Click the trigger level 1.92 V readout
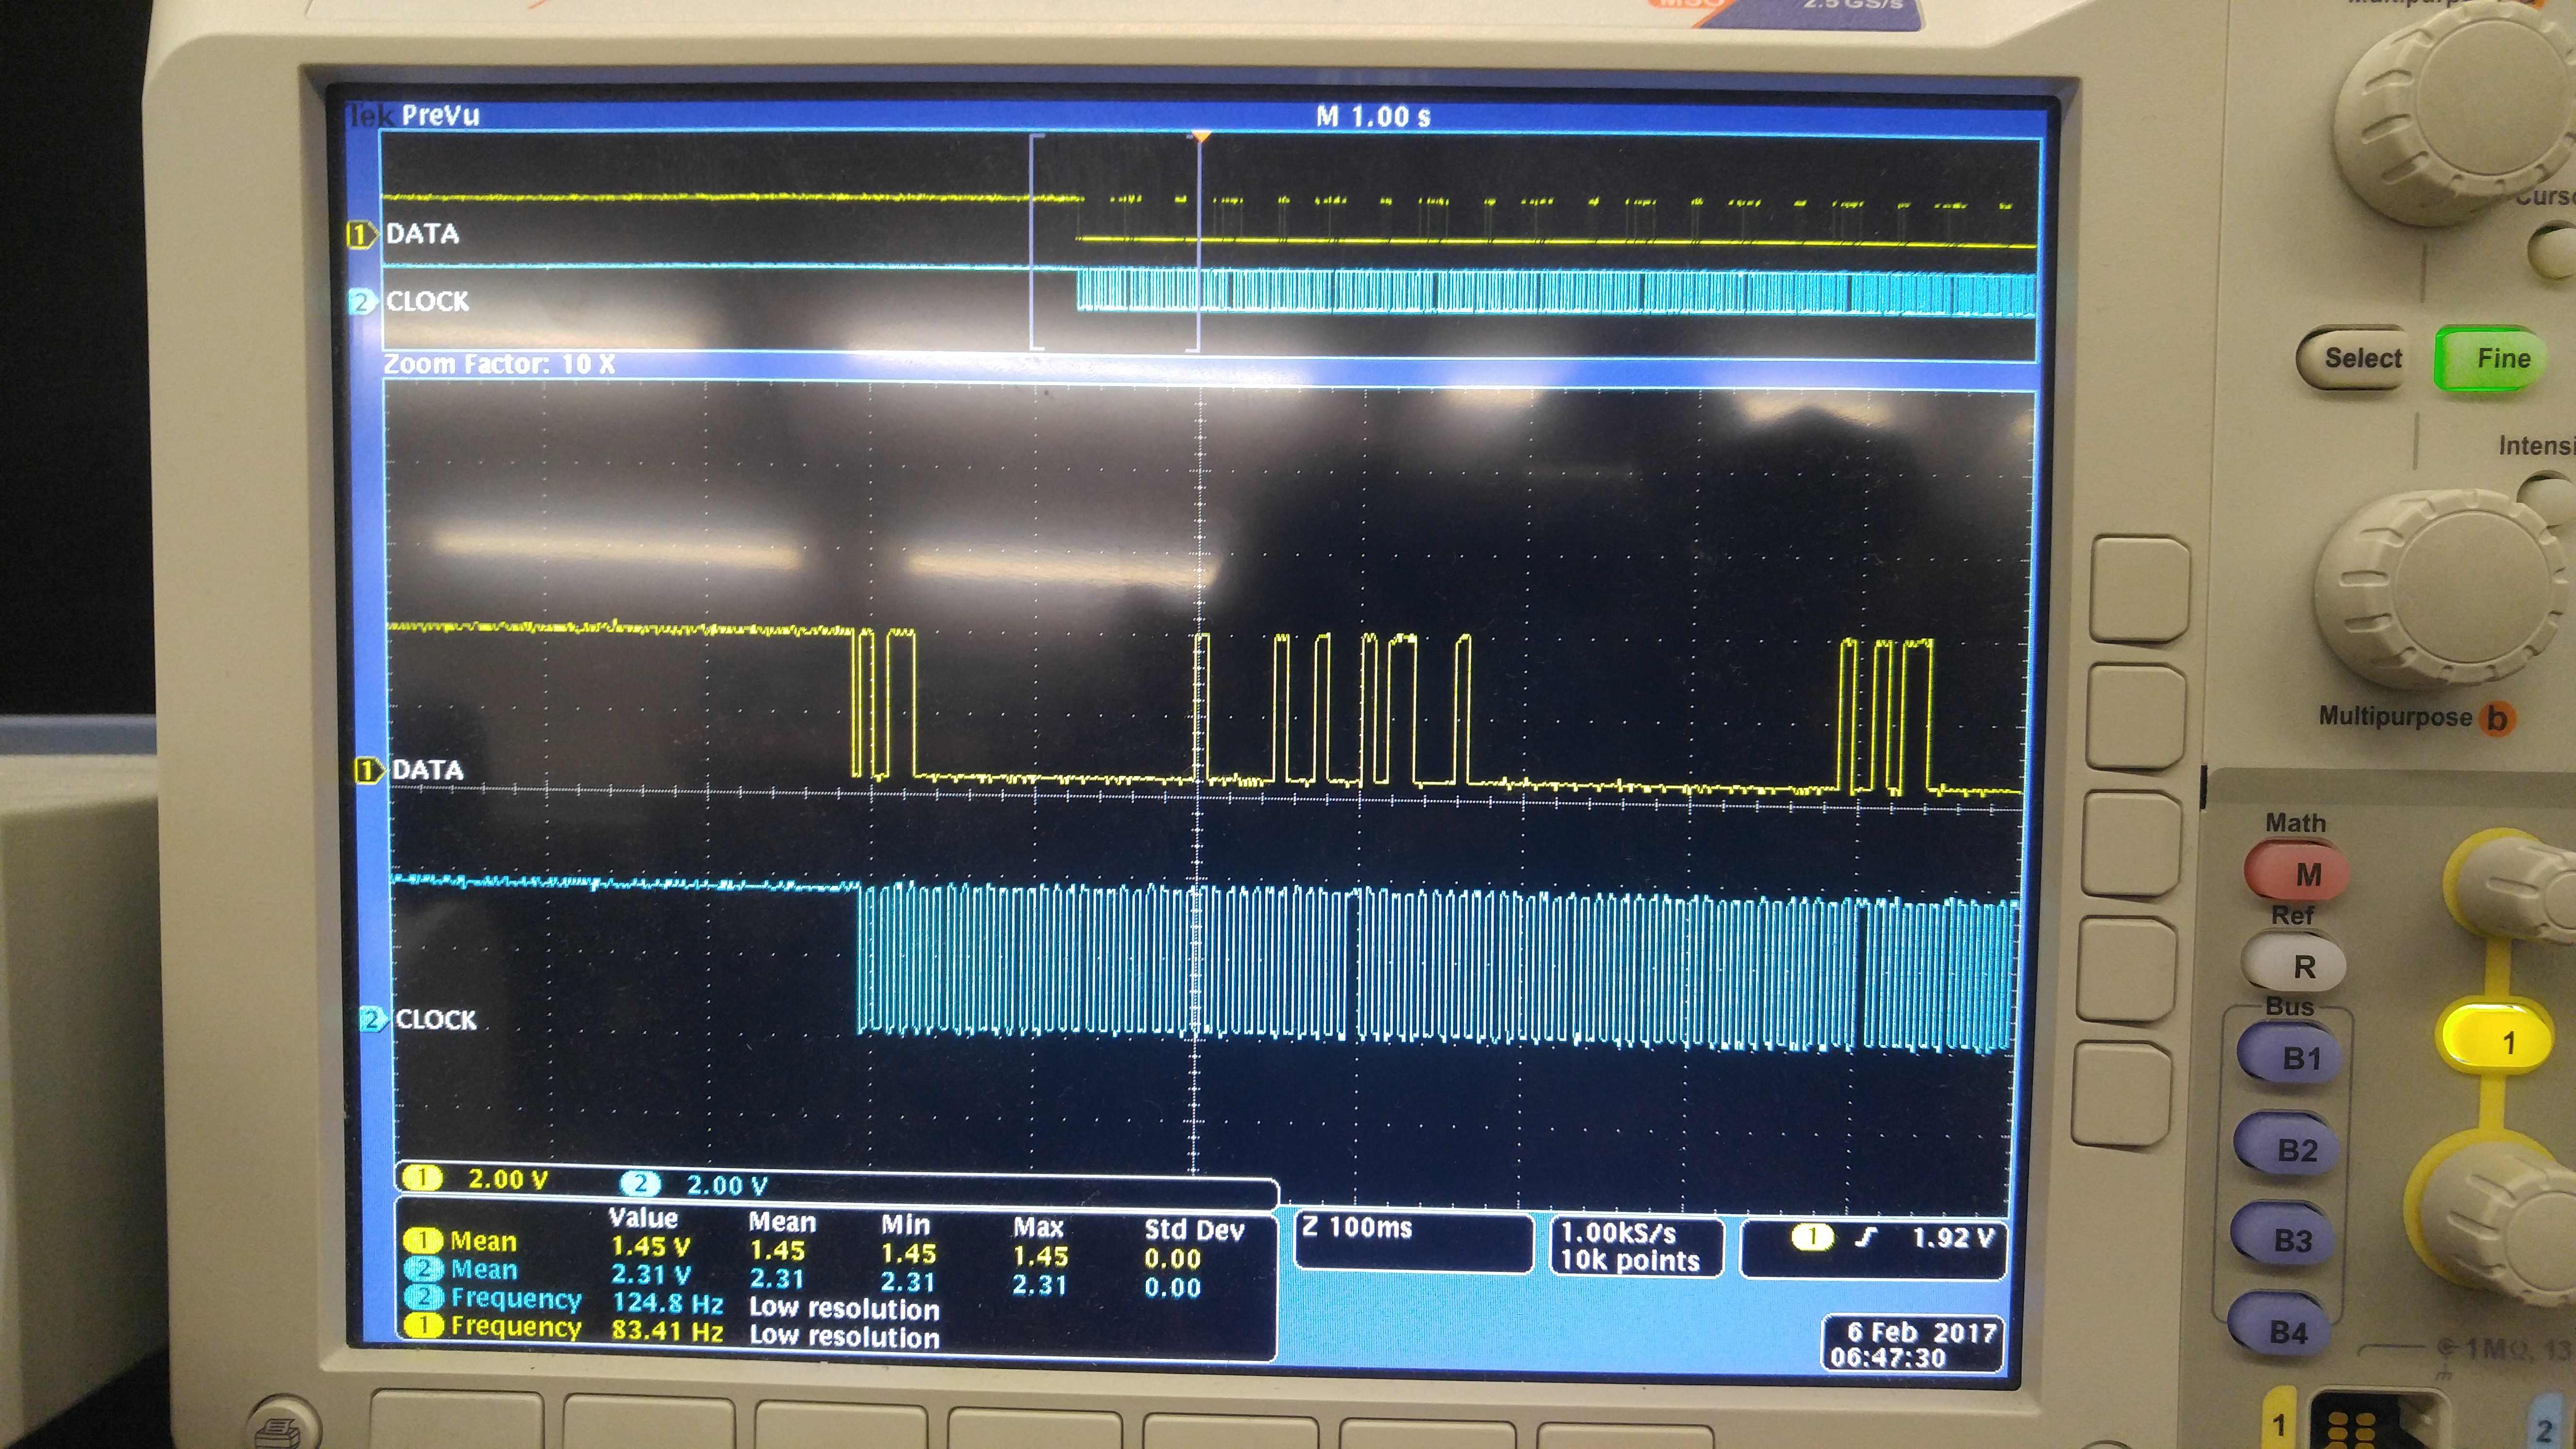2576x1449 pixels. pyautogui.click(x=1954, y=1238)
